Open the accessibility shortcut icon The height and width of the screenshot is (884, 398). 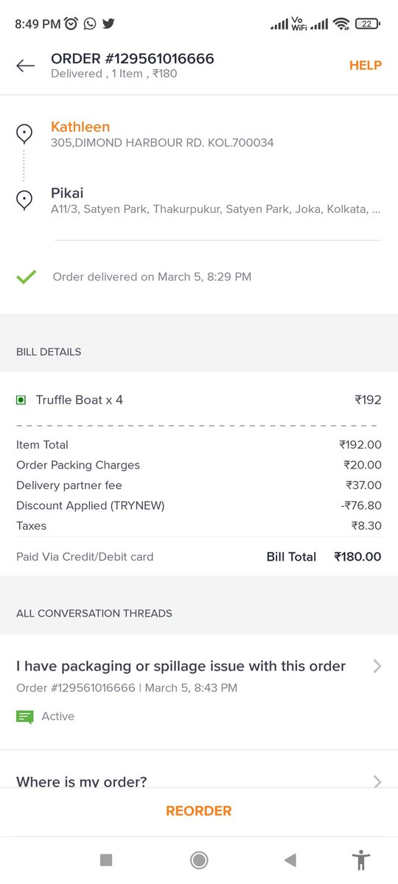tap(360, 860)
